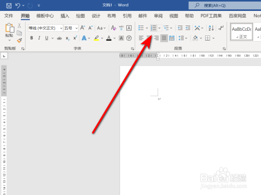Switch to the PDF工具集 tab
Screen dimensions: 261x195
tap(211, 16)
